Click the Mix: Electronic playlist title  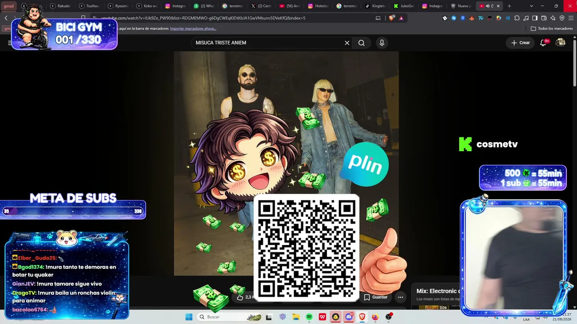[438, 291]
